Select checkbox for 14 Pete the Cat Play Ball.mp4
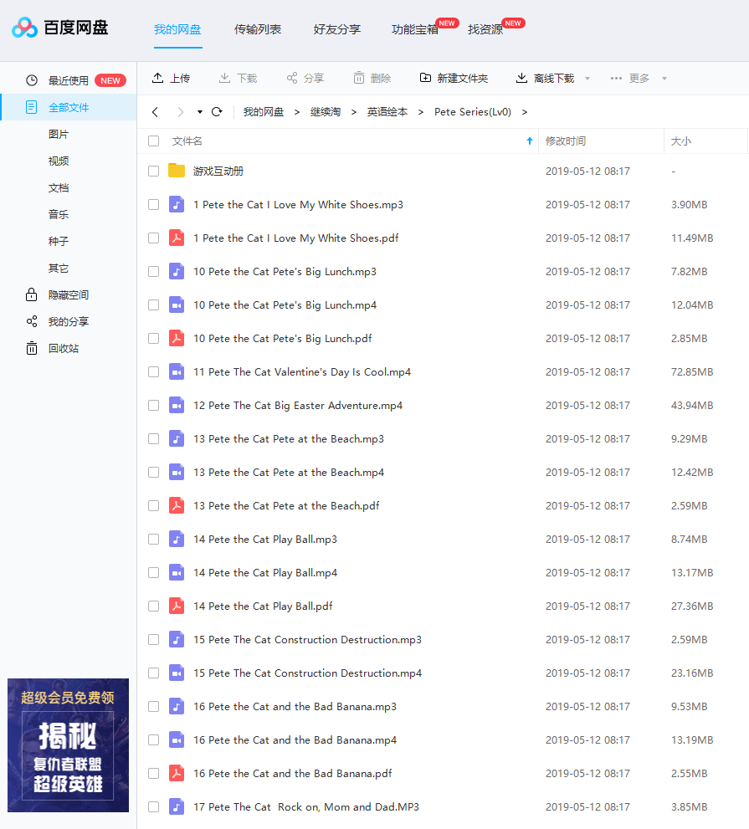749x829 pixels. tap(153, 572)
